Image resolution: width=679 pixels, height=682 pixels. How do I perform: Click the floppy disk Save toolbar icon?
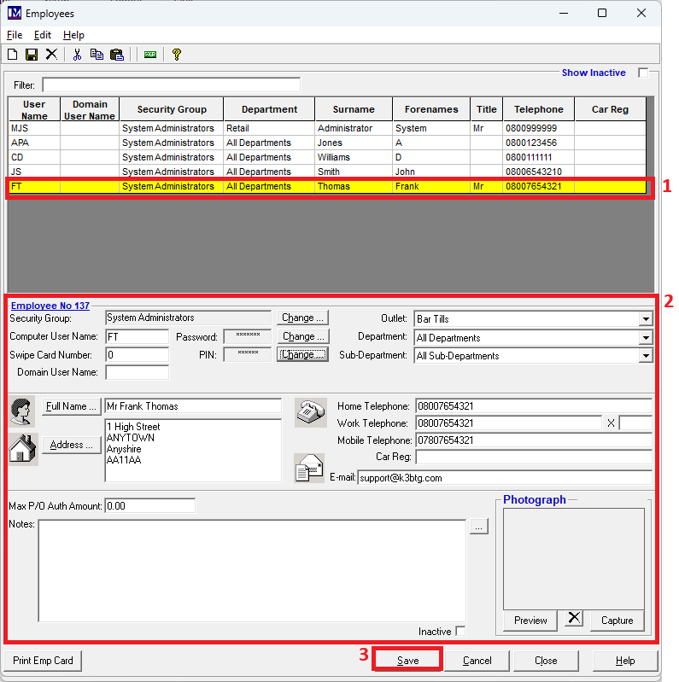pos(32,55)
